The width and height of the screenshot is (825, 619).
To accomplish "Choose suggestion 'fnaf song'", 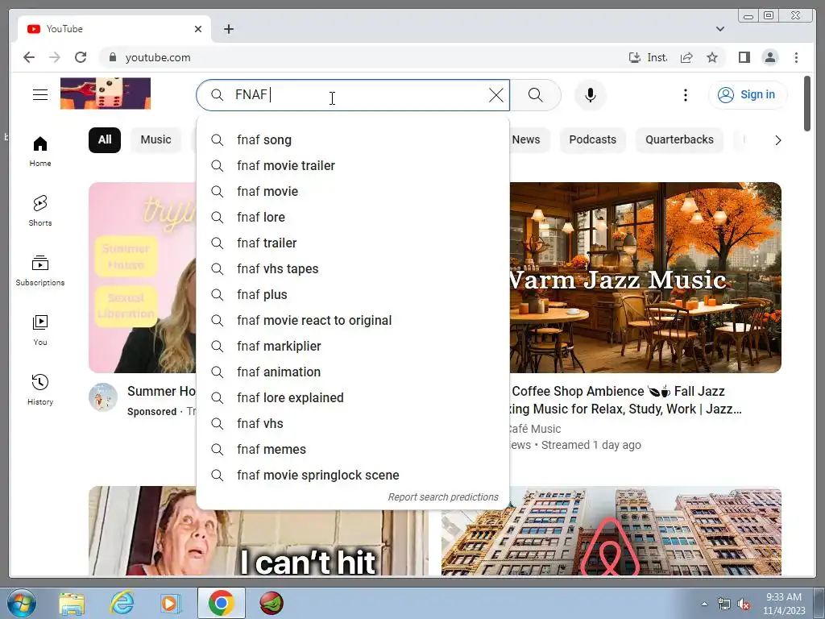I will 353,140.
